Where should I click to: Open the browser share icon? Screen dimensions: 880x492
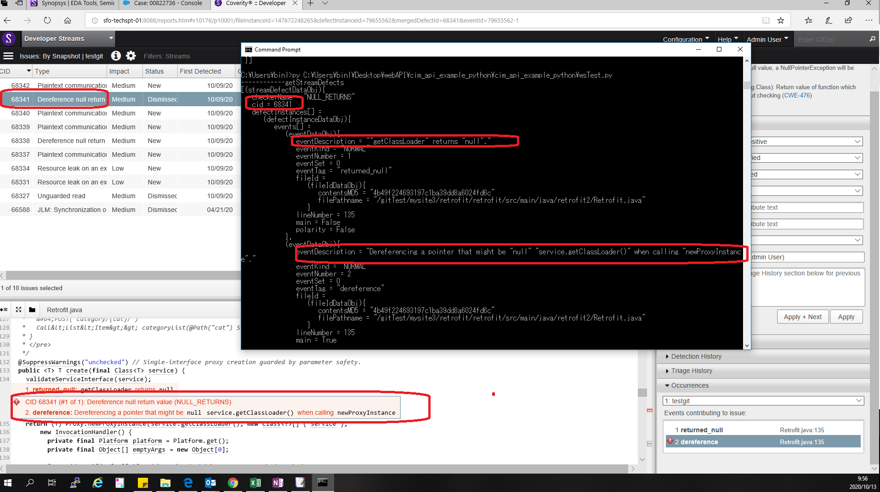(848, 20)
